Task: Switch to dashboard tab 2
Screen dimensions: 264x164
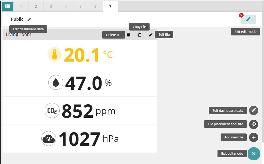Action: [x=36, y=6]
